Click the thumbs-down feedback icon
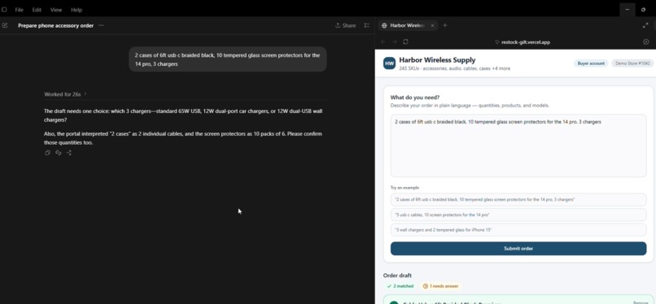The height and width of the screenshot is (304, 656). (x=58, y=153)
